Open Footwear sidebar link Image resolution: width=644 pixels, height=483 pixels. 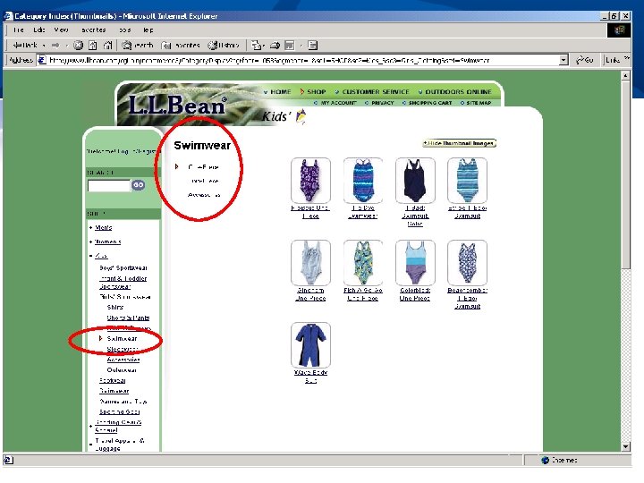113,381
